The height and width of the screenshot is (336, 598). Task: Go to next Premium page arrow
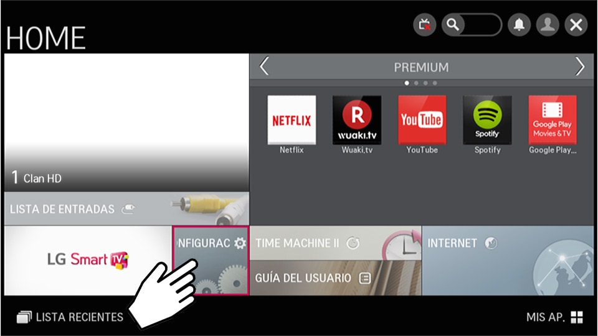pyautogui.click(x=580, y=67)
